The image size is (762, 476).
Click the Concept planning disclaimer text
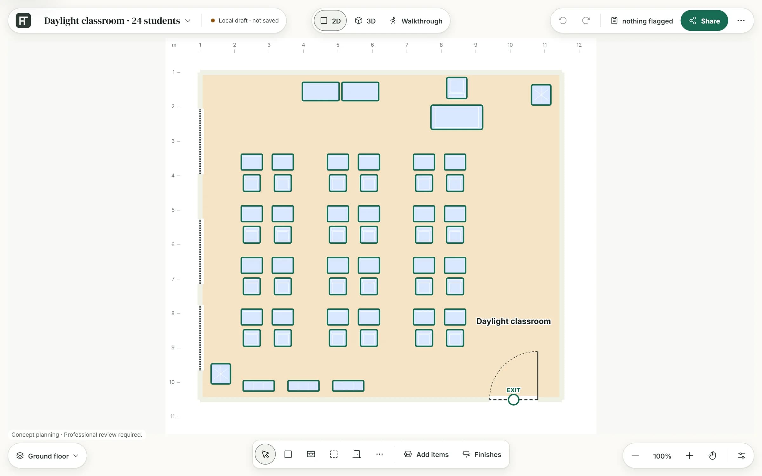click(77, 434)
